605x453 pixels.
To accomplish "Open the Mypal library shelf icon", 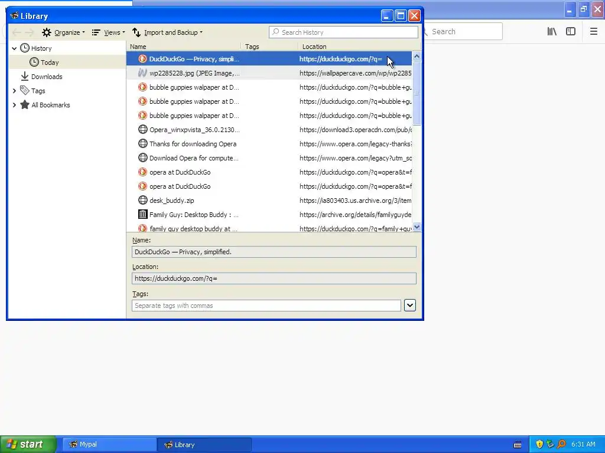I will click(552, 32).
